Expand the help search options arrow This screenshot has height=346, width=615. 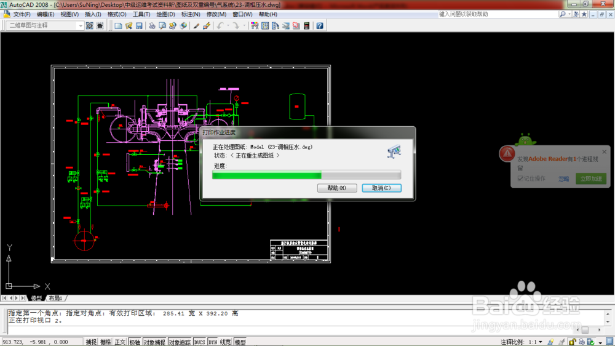[x=569, y=14]
